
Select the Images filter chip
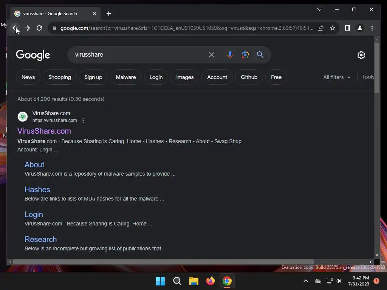point(185,77)
